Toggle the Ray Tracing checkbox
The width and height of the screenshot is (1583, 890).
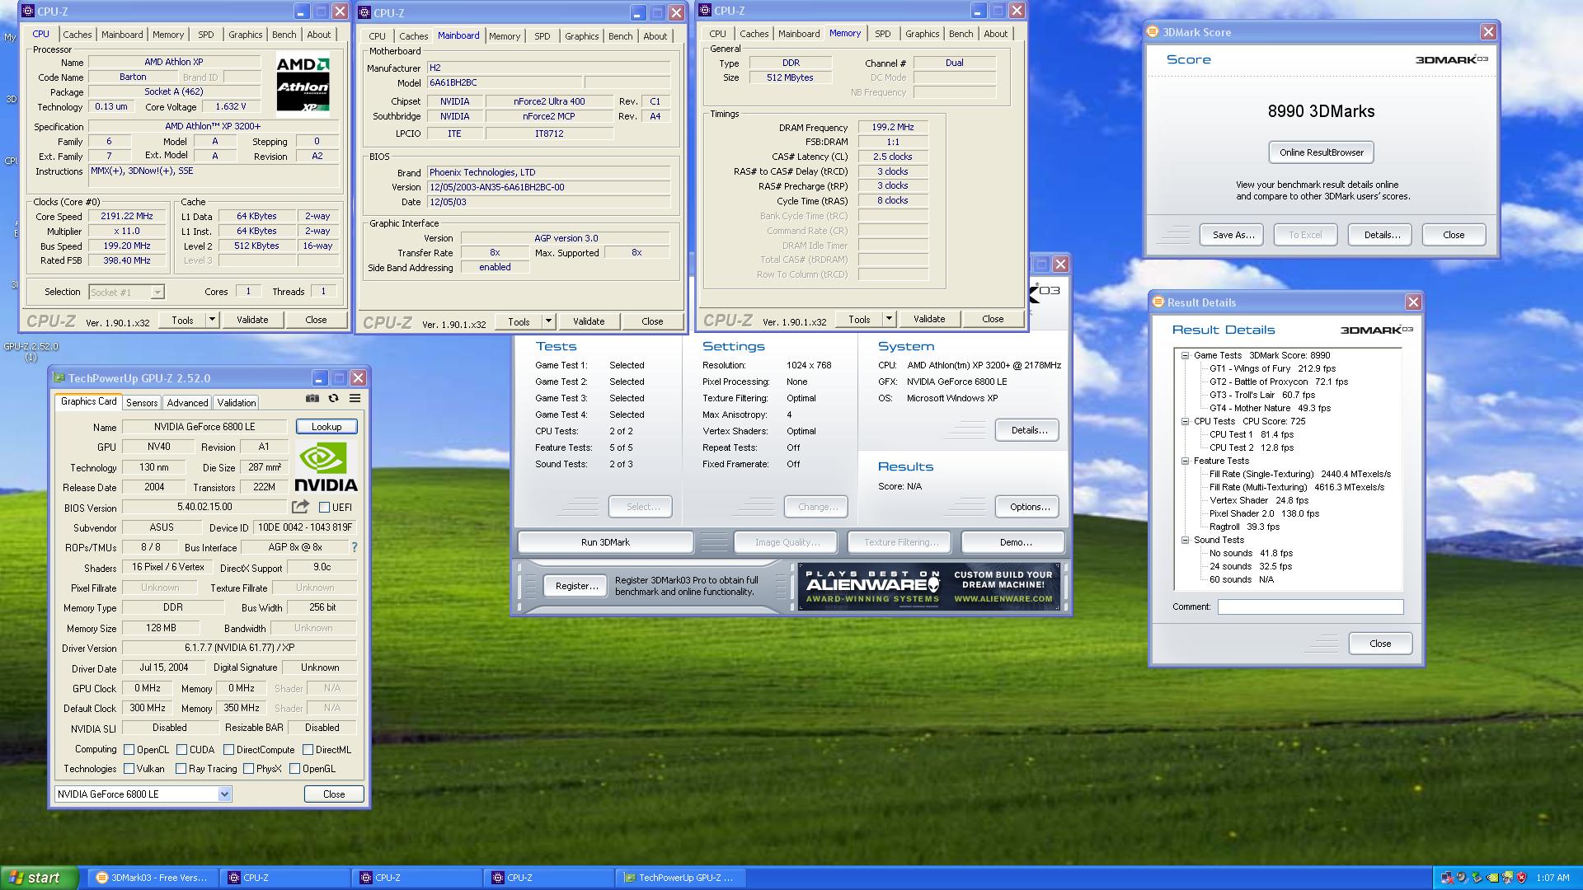click(181, 769)
